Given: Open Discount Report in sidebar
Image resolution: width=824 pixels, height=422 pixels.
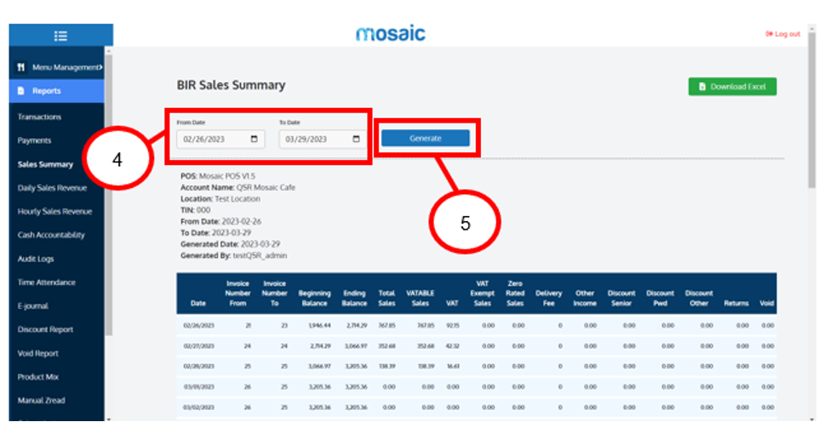Looking at the screenshot, I should pos(45,329).
